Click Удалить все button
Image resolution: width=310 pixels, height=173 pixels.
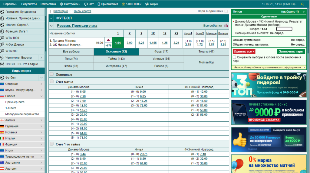tap(244, 52)
